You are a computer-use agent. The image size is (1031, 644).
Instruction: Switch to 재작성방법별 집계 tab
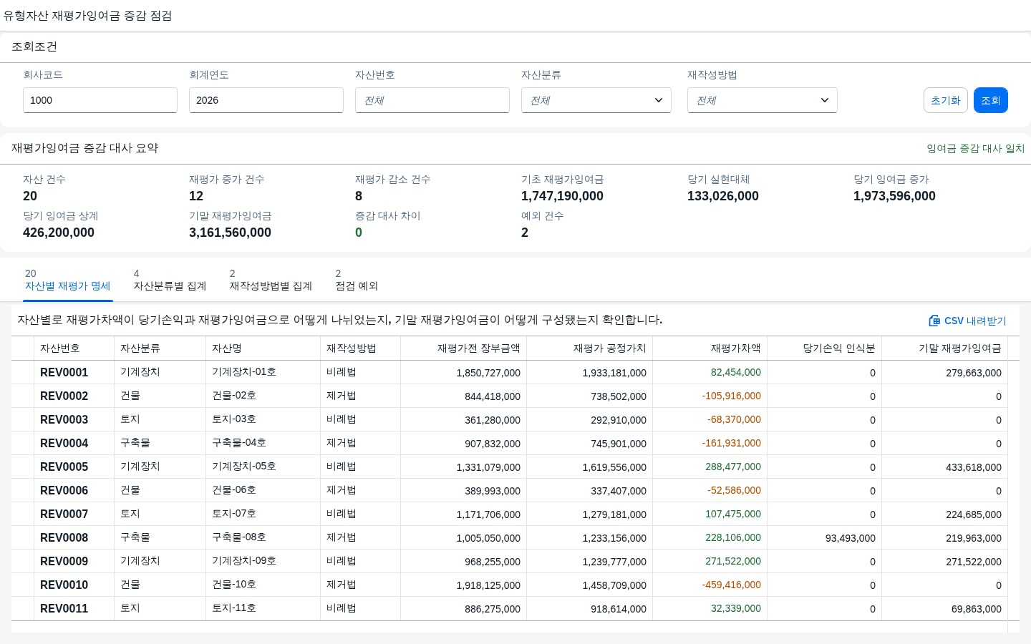coord(271,280)
